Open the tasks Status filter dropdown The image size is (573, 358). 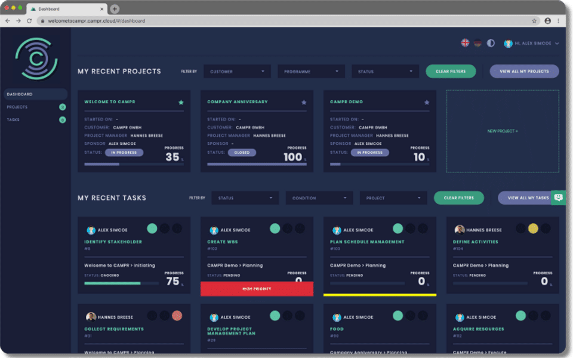(x=245, y=197)
